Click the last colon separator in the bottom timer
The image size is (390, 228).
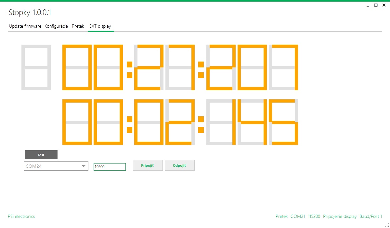click(201, 124)
